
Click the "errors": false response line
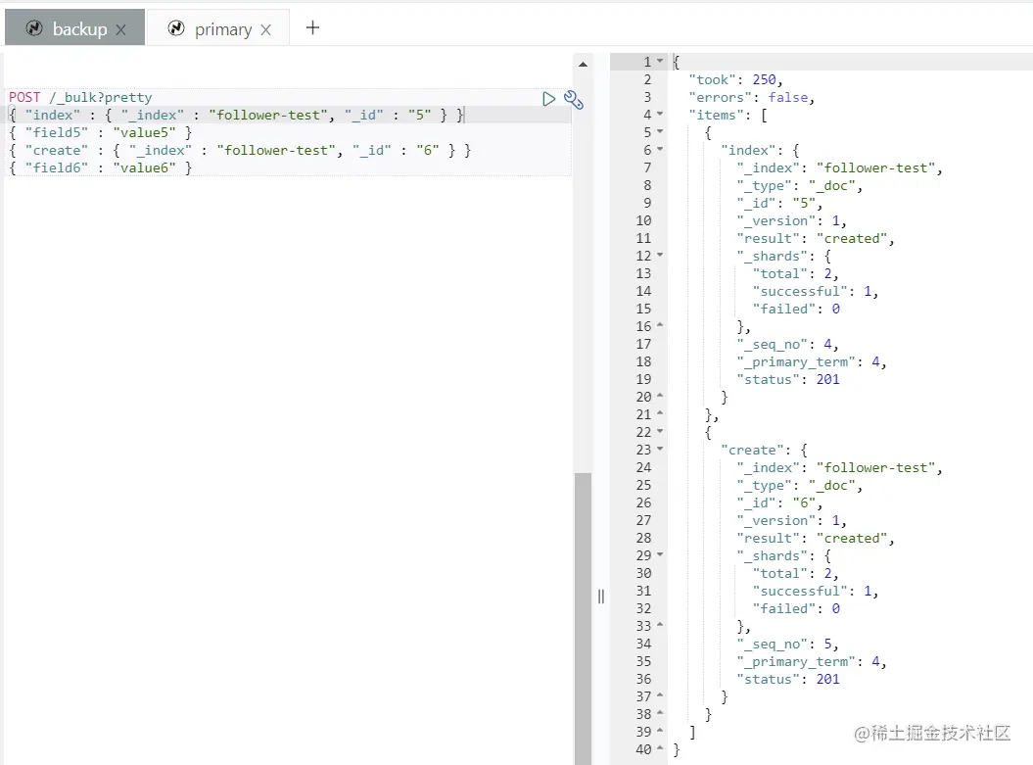[752, 98]
